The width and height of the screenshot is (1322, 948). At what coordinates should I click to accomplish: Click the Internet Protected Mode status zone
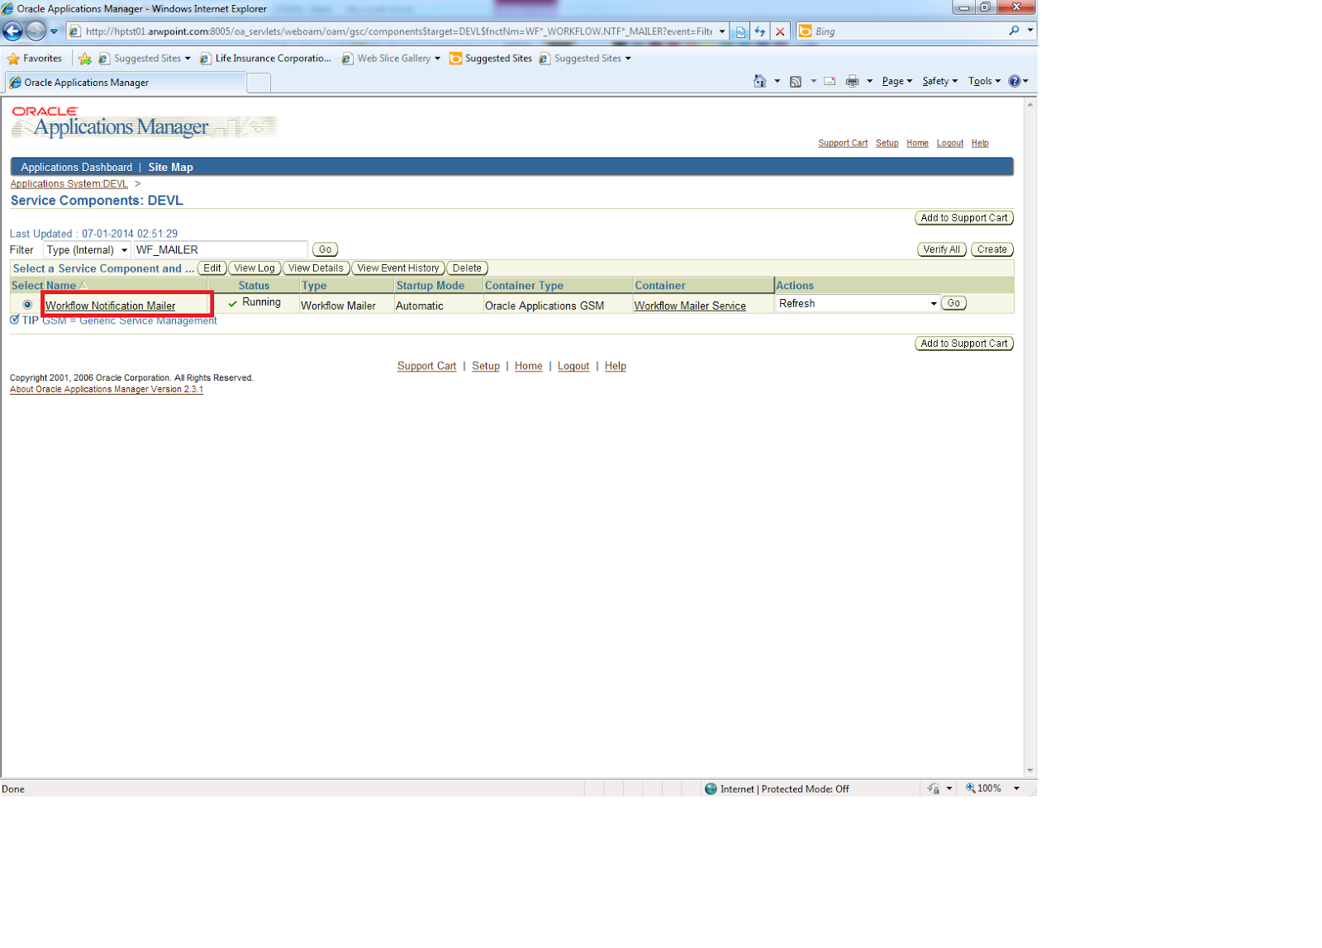tap(777, 789)
